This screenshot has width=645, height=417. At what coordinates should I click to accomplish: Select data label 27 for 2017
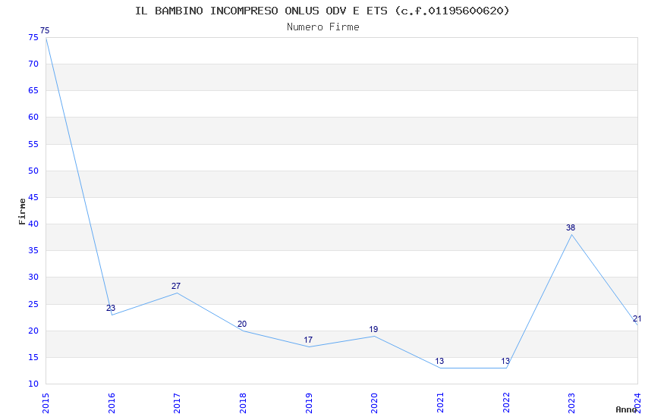coord(176,286)
